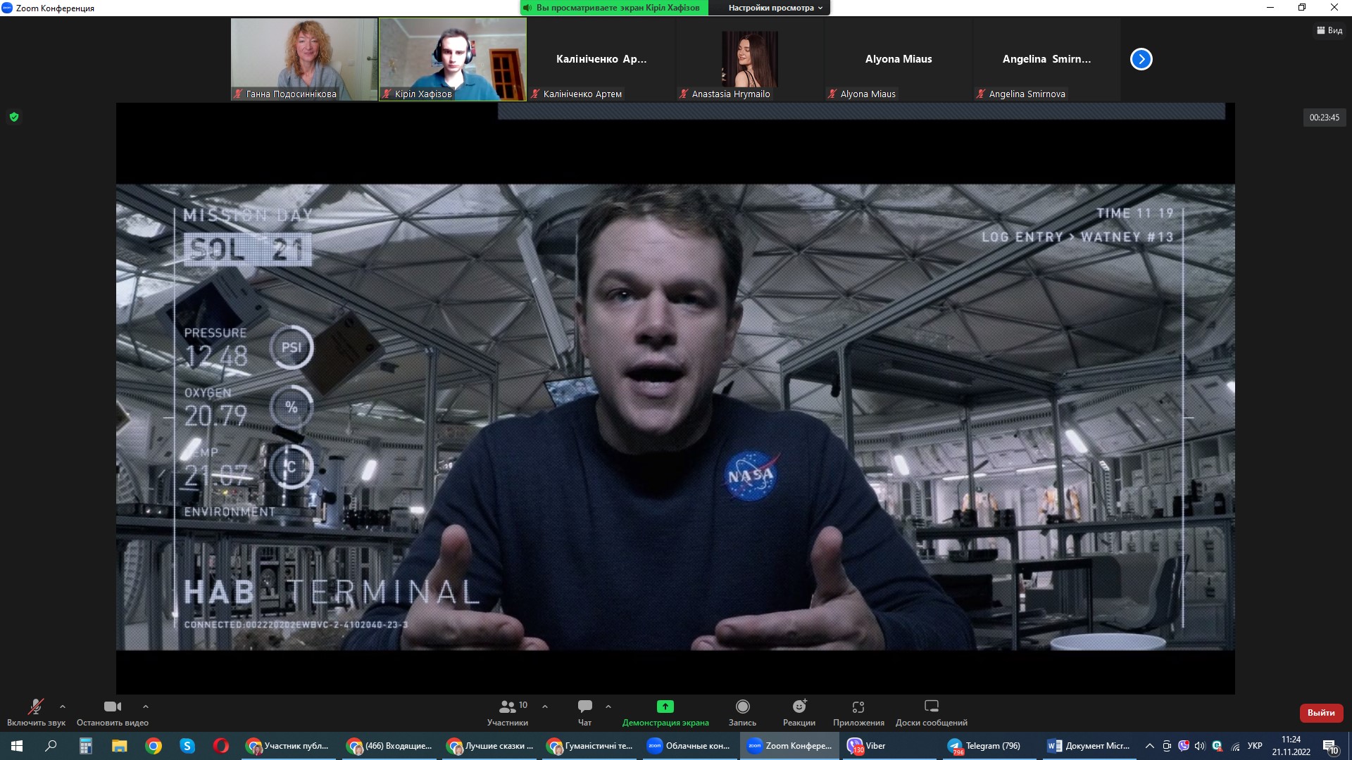
Task: Open Реакции reactions menu
Action: pyautogui.click(x=799, y=711)
